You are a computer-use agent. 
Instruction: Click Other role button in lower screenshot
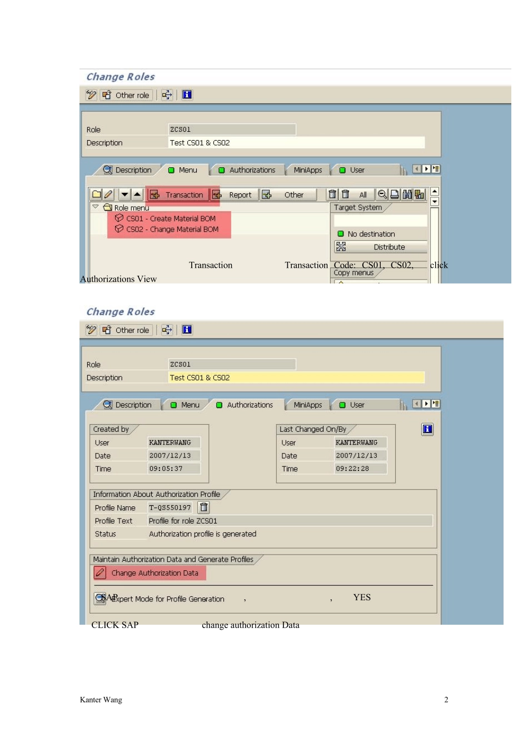click(126, 330)
